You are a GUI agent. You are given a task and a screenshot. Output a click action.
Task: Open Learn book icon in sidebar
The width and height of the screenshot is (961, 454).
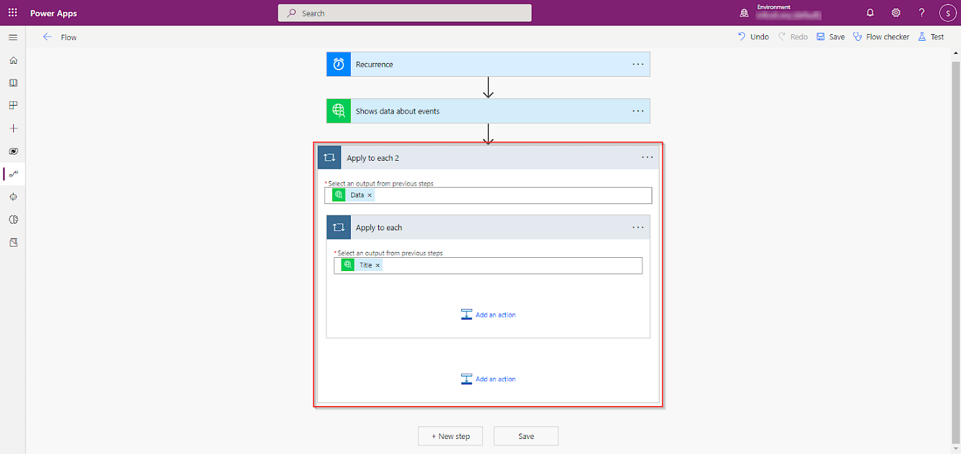[x=13, y=83]
